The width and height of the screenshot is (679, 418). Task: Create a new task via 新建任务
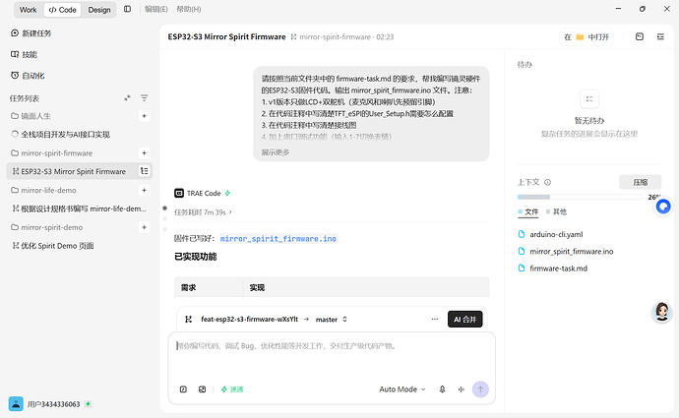point(31,33)
